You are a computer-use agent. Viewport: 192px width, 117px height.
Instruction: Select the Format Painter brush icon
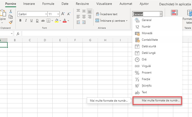[11, 22]
